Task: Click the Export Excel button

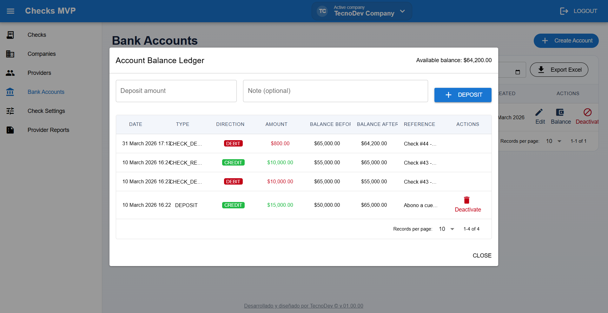Action: pos(559,70)
